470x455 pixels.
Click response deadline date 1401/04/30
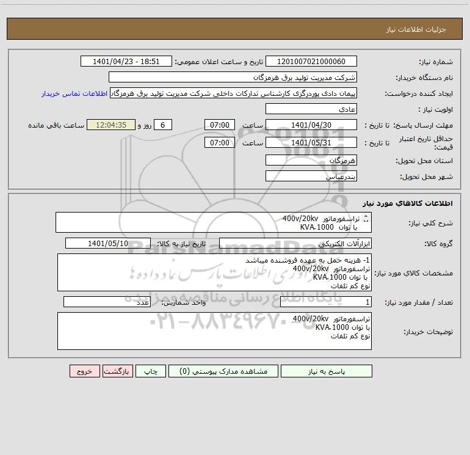[x=311, y=125]
